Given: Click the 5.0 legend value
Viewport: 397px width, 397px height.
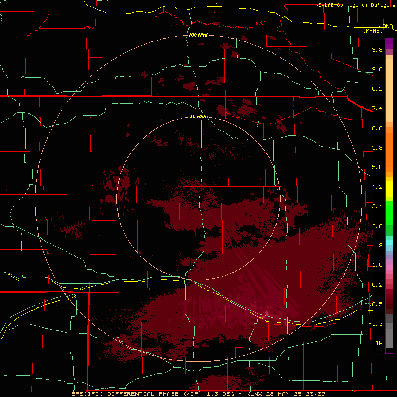Looking at the screenshot, I should [377, 167].
